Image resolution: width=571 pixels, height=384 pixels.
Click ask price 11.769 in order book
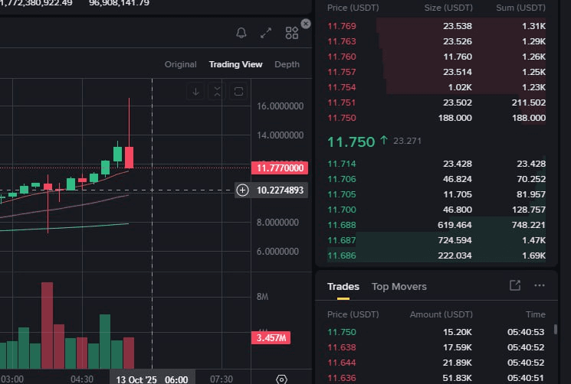tap(341, 26)
